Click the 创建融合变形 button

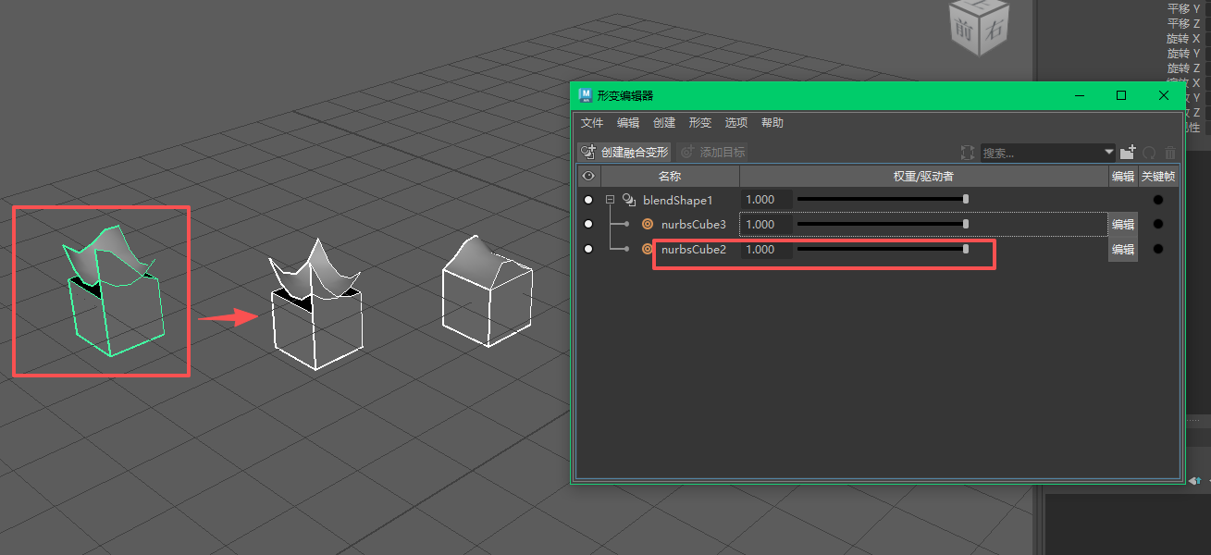pos(624,153)
